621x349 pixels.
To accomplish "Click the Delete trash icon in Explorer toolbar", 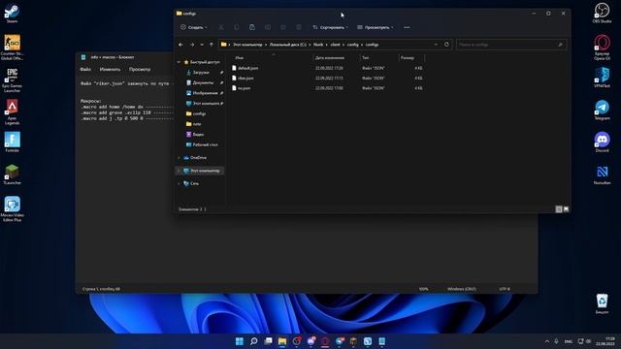I will [x=299, y=27].
